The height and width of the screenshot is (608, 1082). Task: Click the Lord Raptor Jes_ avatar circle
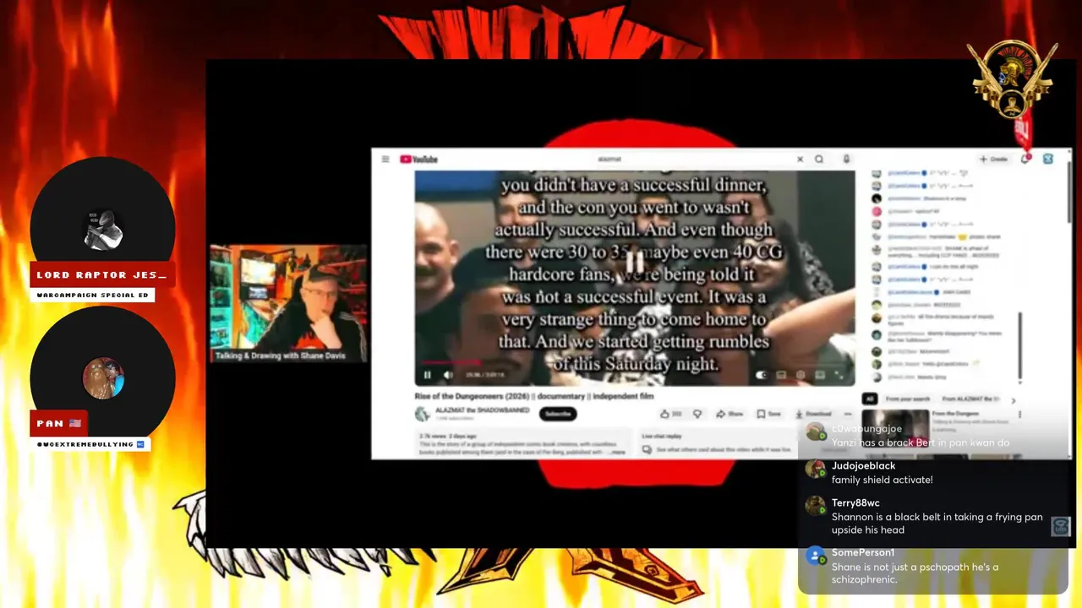click(x=102, y=229)
